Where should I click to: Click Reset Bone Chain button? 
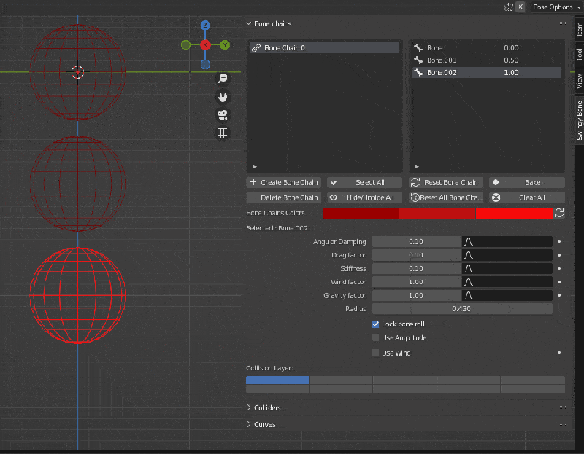[x=446, y=183]
